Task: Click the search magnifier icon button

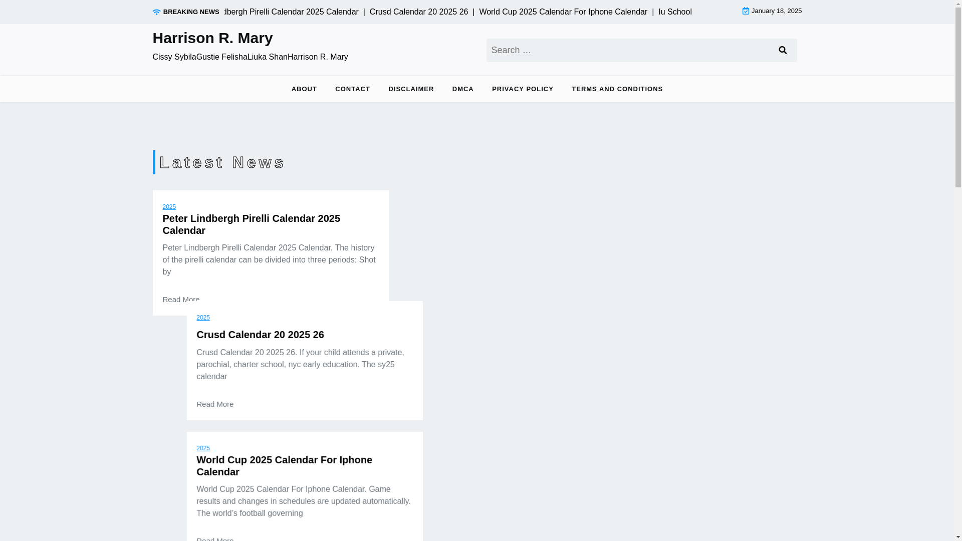Action: pyautogui.click(x=783, y=50)
